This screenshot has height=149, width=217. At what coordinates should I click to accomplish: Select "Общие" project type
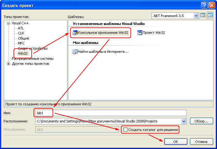(x=24, y=38)
